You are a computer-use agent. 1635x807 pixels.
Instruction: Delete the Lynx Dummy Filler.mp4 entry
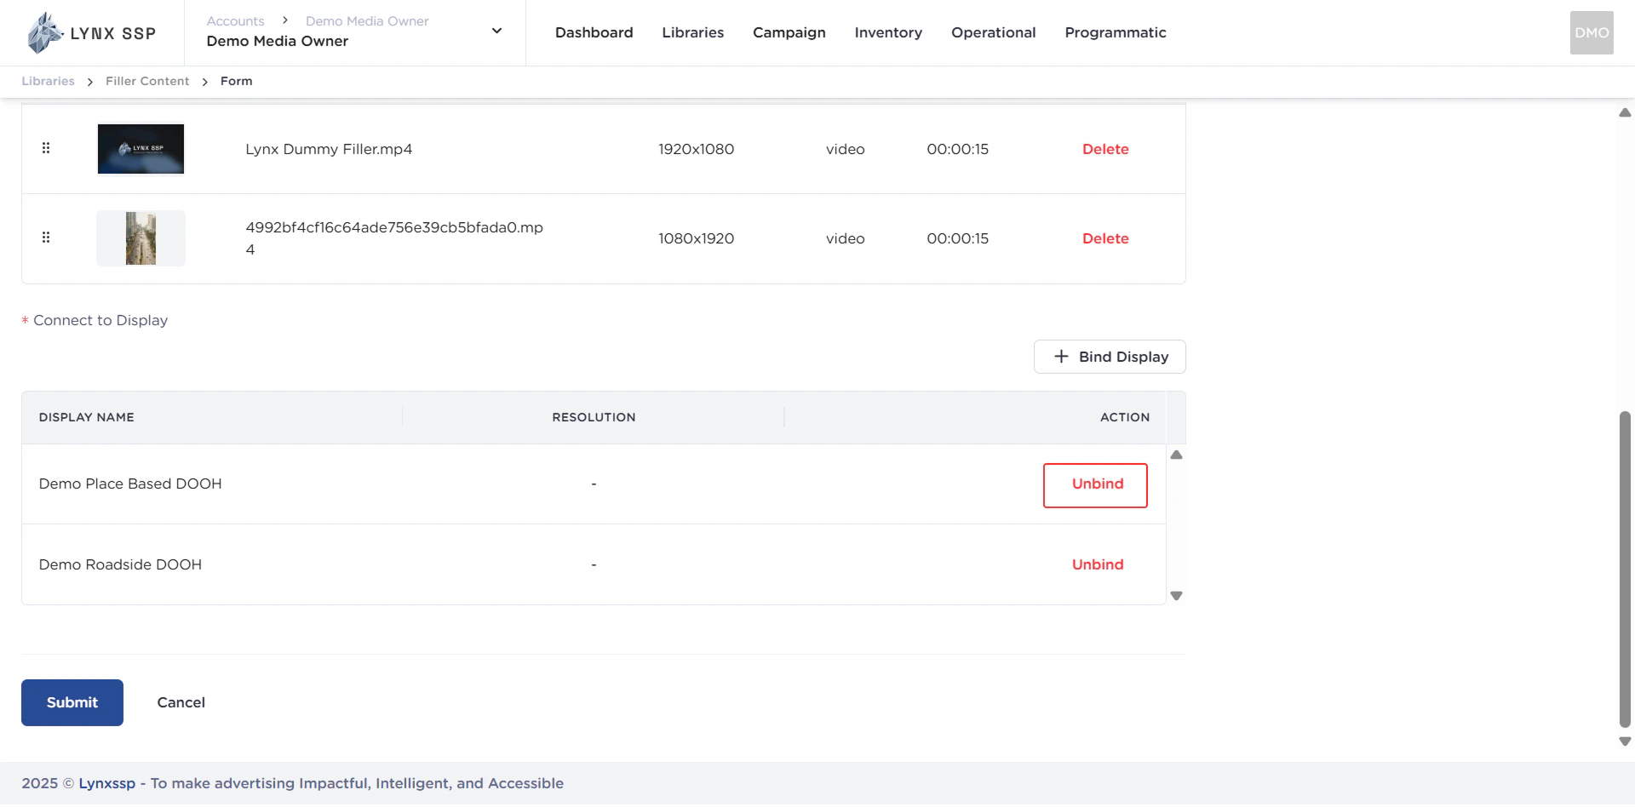pyautogui.click(x=1105, y=149)
